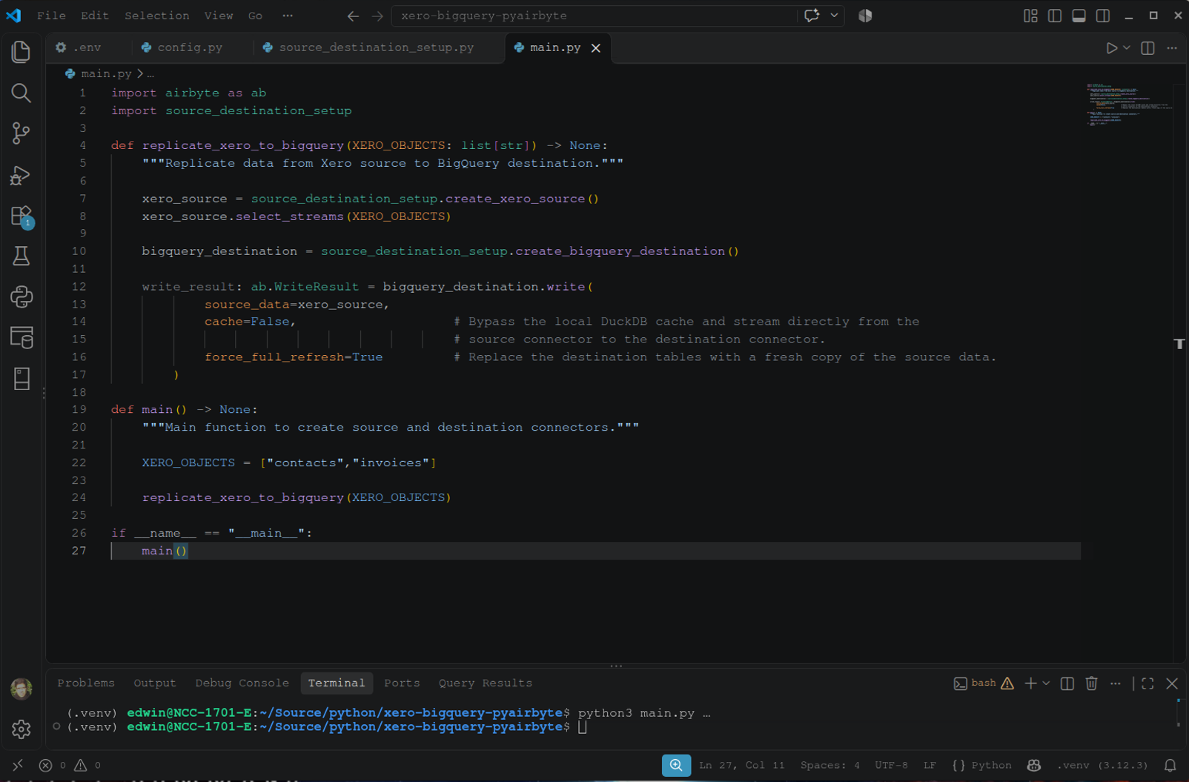
Task: Click the Run Python File play button
Action: [x=1111, y=48]
